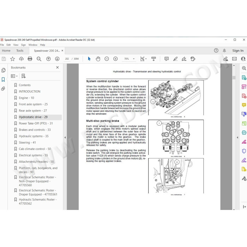
Task: Collapse left navigation pane arrow
Action: click(x=65, y=138)
